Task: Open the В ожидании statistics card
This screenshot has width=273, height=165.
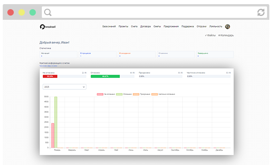Action: 136,55
